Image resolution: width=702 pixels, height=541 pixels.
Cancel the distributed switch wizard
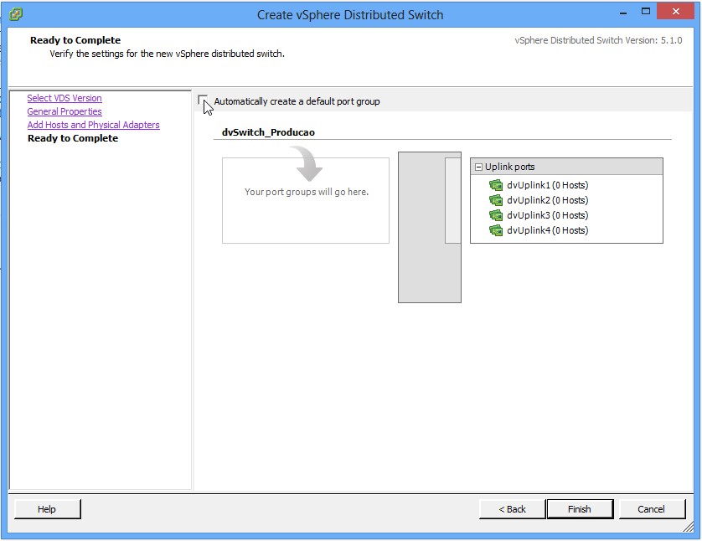coord(651,509)
